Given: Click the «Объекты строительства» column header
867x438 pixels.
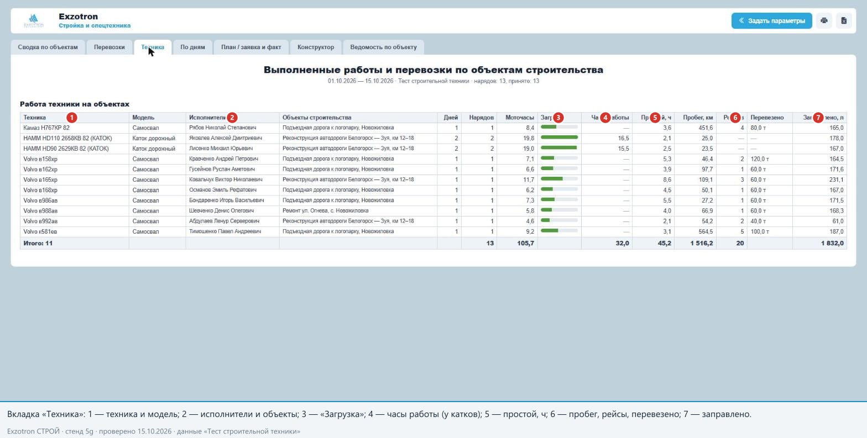Looking at the screenshot, I should [x=358, y=118].
